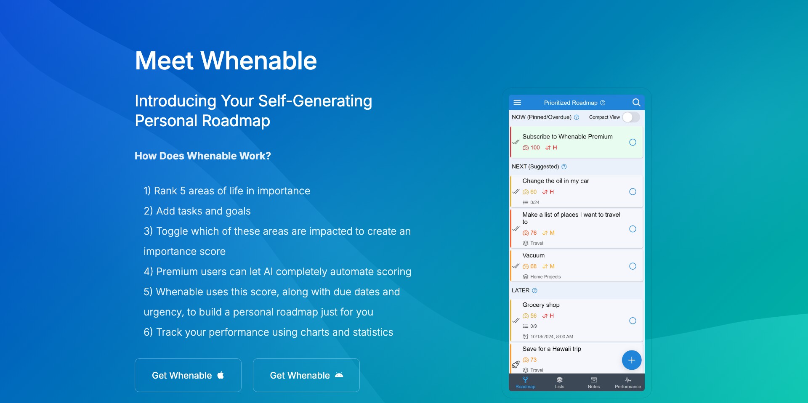Click subtask 0/24 indicator on oil task
This screenshot has width=808, height=403.
pyautogui.click(x=531, y=202)
